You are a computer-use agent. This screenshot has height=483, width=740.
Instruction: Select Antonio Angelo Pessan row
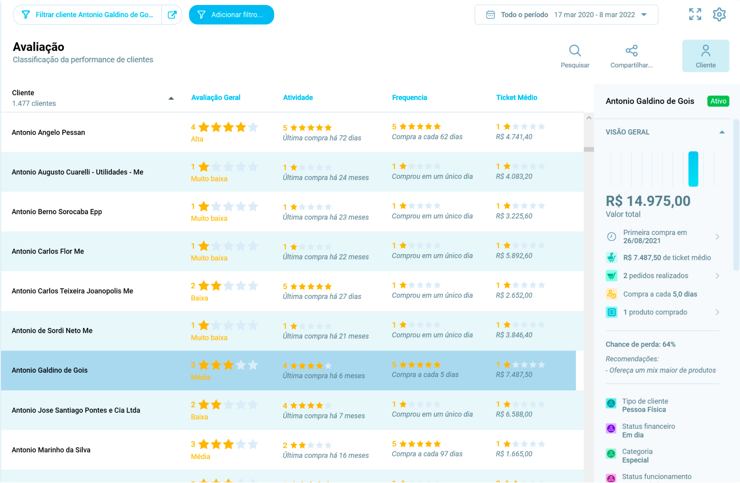(292, 132)
